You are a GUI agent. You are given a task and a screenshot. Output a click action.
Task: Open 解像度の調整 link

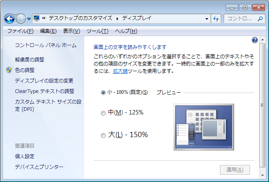click(x=30, y=59)
